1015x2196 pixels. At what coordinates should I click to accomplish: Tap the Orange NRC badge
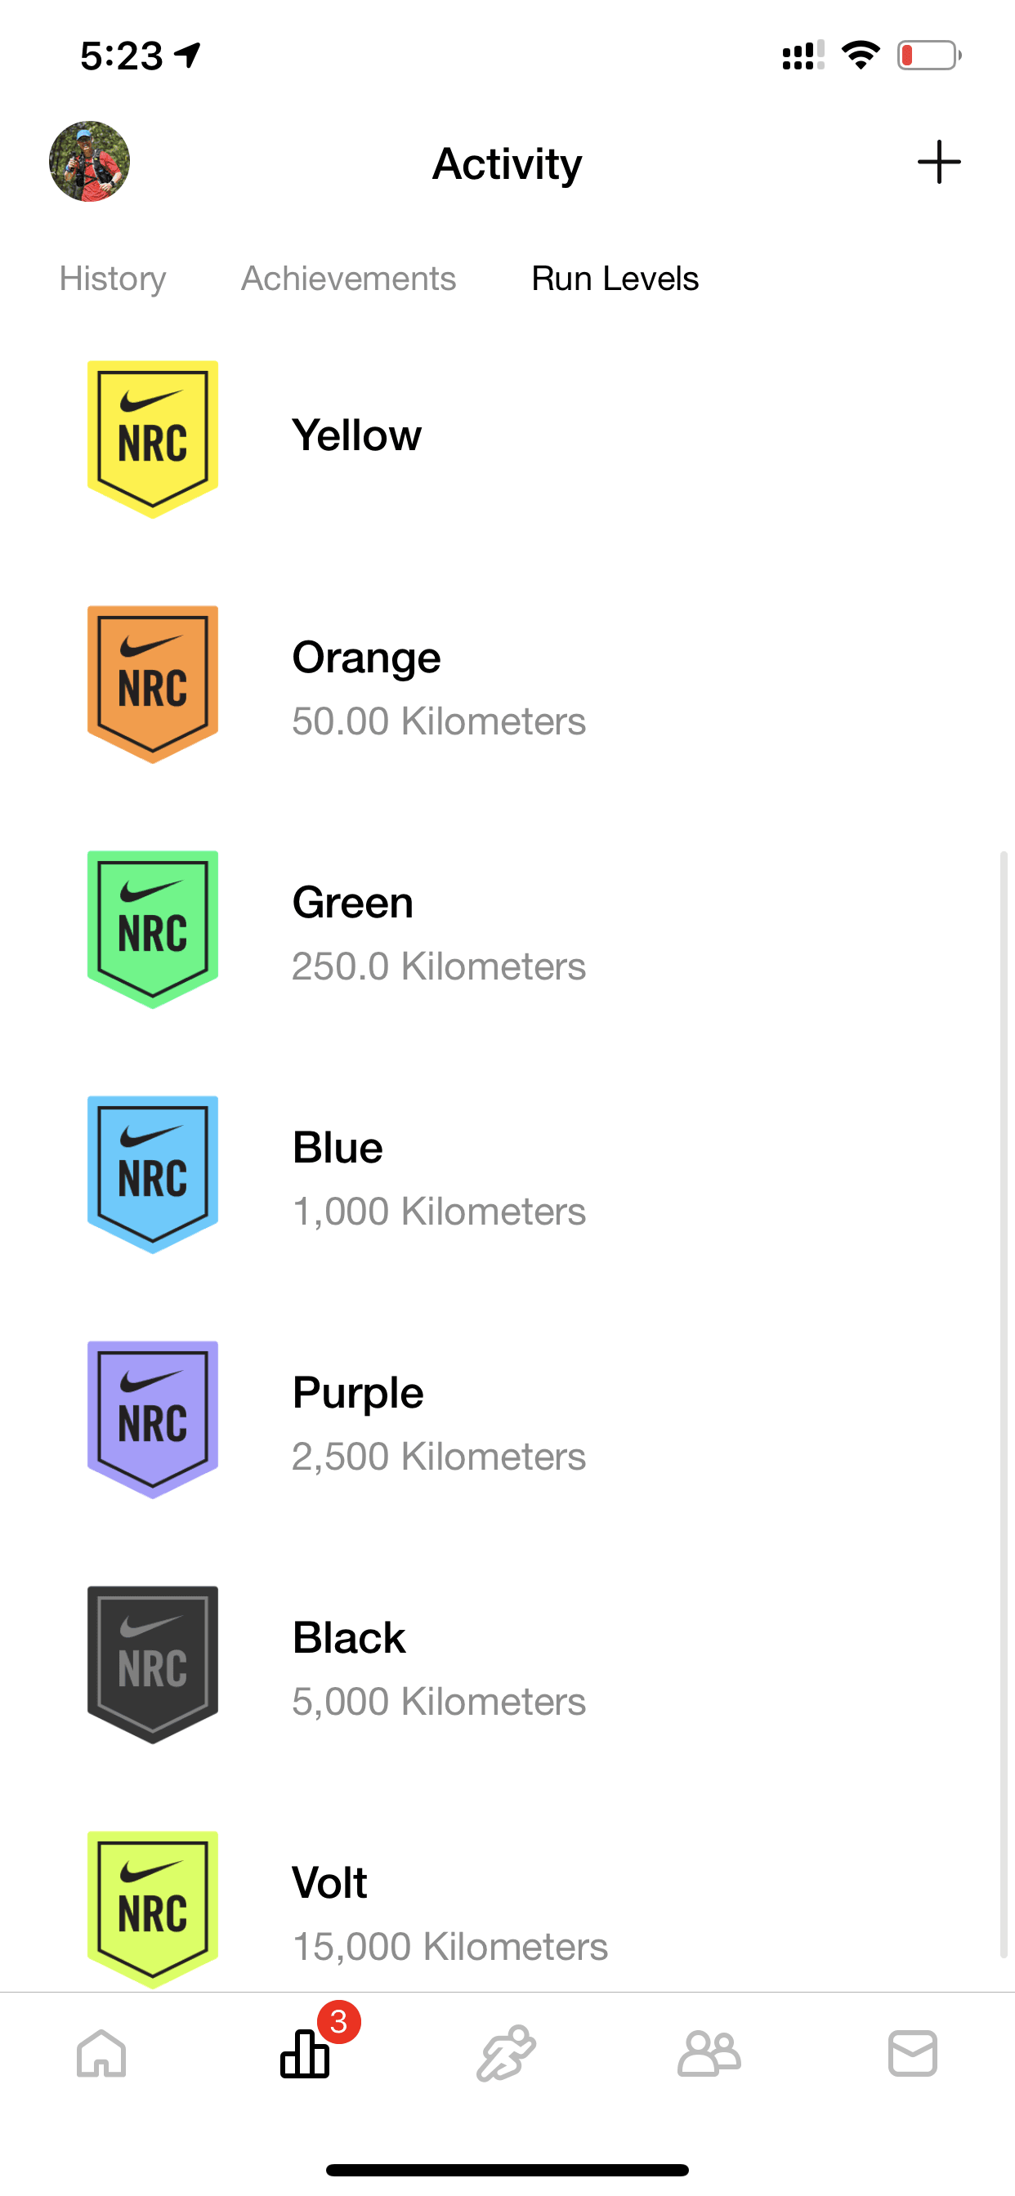153,684
